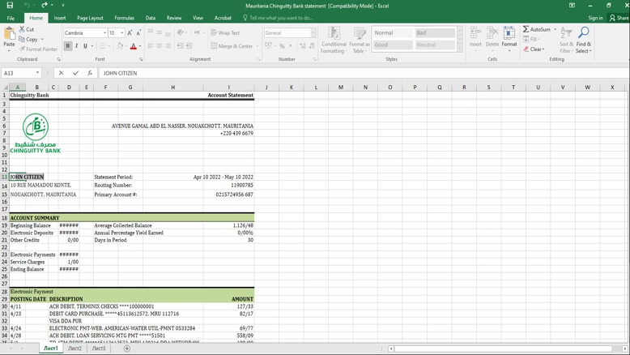Toggle Italic formatting
Image resolution: width=630 pixels, height=355 pixels.
pos(77,46)
